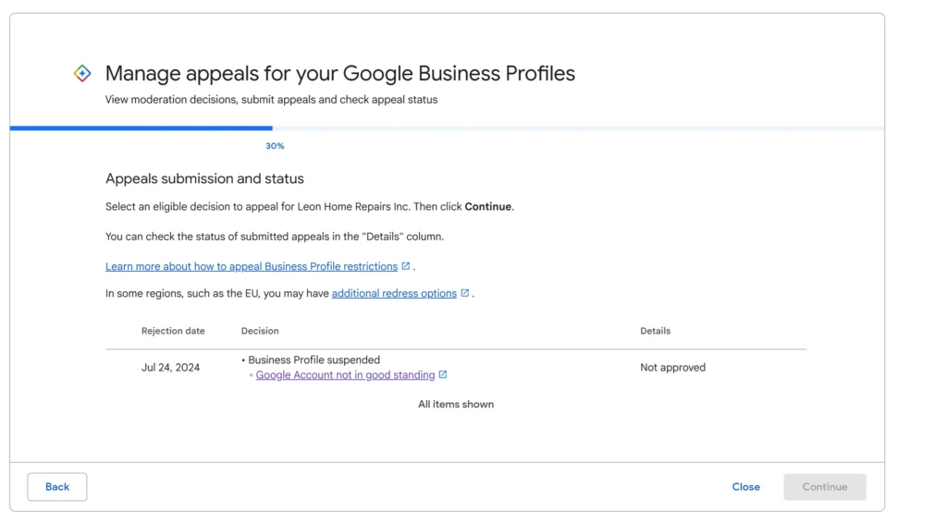Image resolution: width=947 pixels, height=524 pixels.
Task: Click the Appeals submission and status heading
Action: pyautogui.click(x=204, y=178)
